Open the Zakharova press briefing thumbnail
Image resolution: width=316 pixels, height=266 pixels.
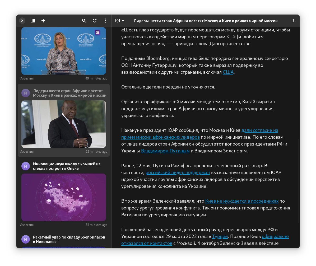tap(64, 51)
